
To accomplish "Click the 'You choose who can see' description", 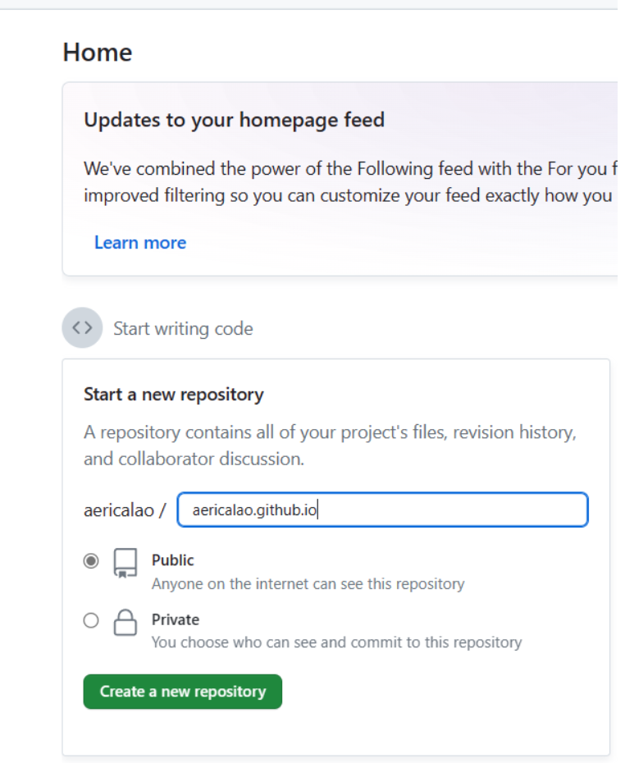I will (x=336, y=642).
